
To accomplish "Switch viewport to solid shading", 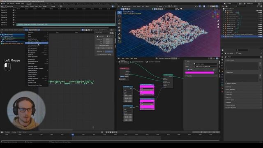I will coord(213,7).
